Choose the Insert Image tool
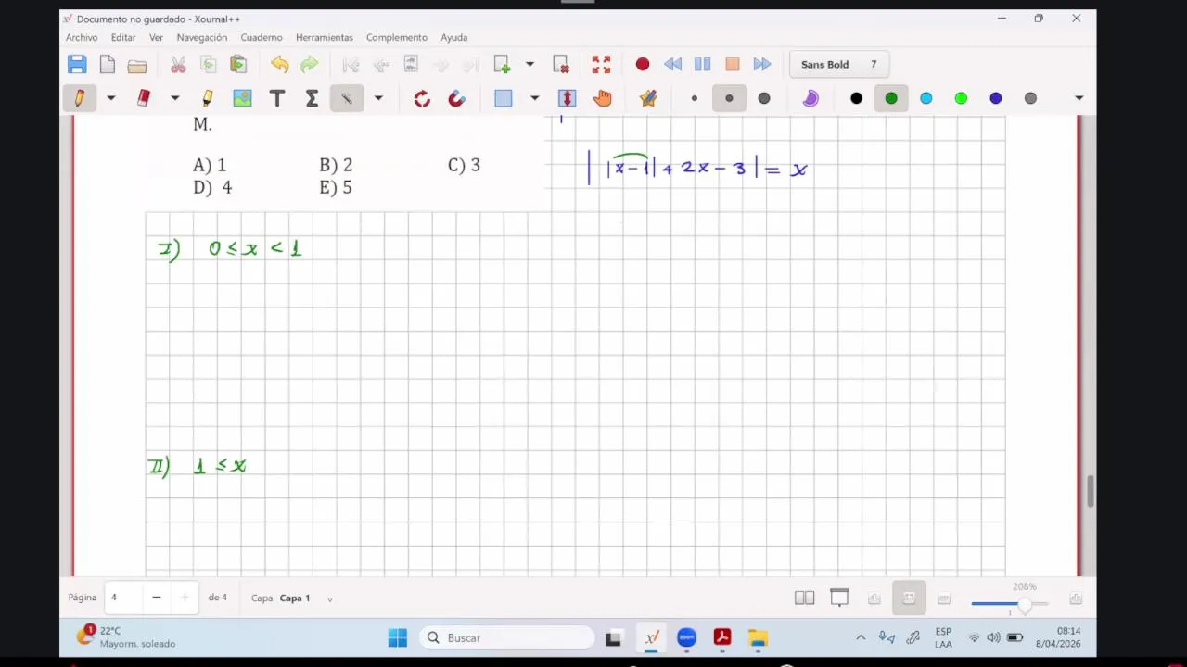The height and width of the screenshot is (667, 1187). point(242,98)
